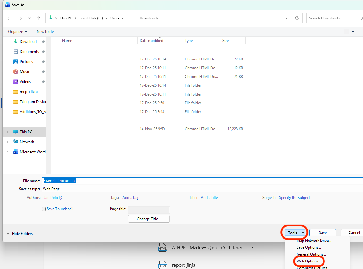Viewport: 363px width, 269px height.
Task: Open the Organize dropdown menu
Action: (18, 32)
